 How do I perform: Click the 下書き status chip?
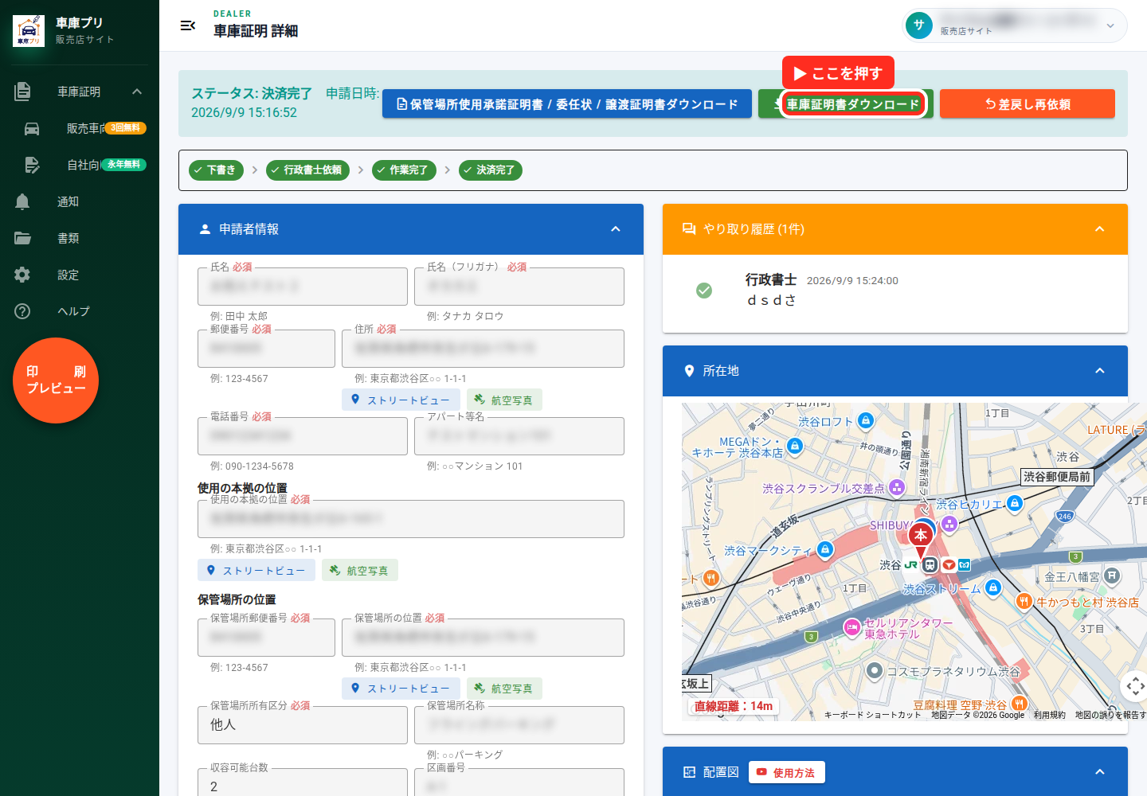216,170
